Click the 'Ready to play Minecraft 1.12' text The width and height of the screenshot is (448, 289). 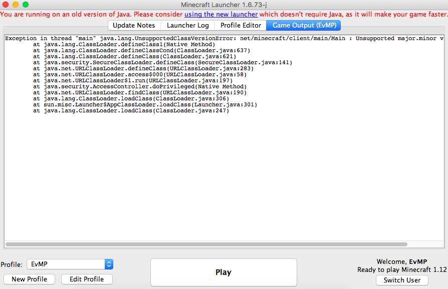402,269
